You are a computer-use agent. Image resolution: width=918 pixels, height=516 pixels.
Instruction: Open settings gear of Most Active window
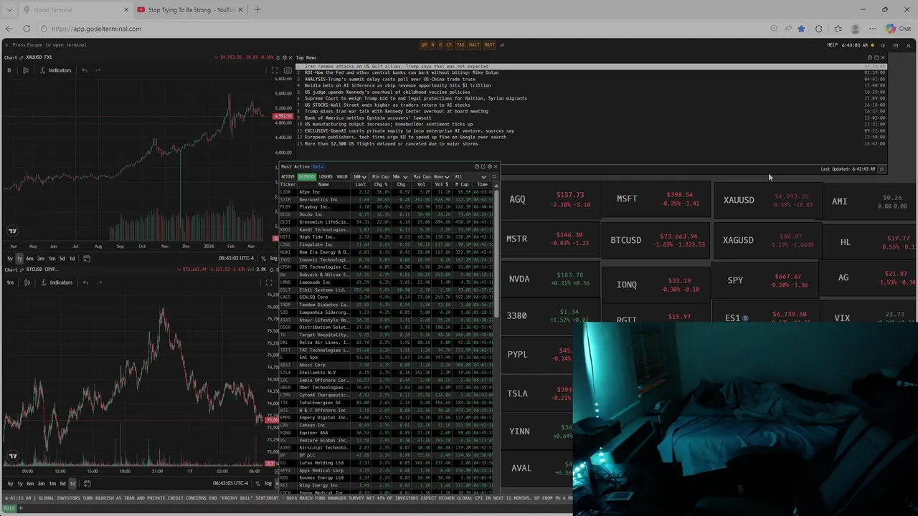(489, 167)
